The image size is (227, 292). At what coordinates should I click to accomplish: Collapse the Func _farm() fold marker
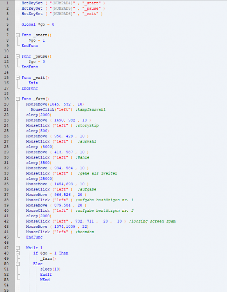click(18, 99)
